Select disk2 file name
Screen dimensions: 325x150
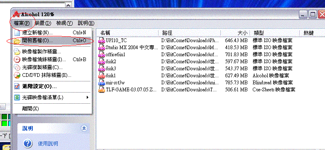pos(111,62)
